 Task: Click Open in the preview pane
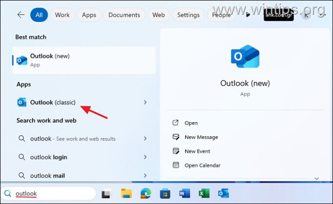[x=191, y=123]
